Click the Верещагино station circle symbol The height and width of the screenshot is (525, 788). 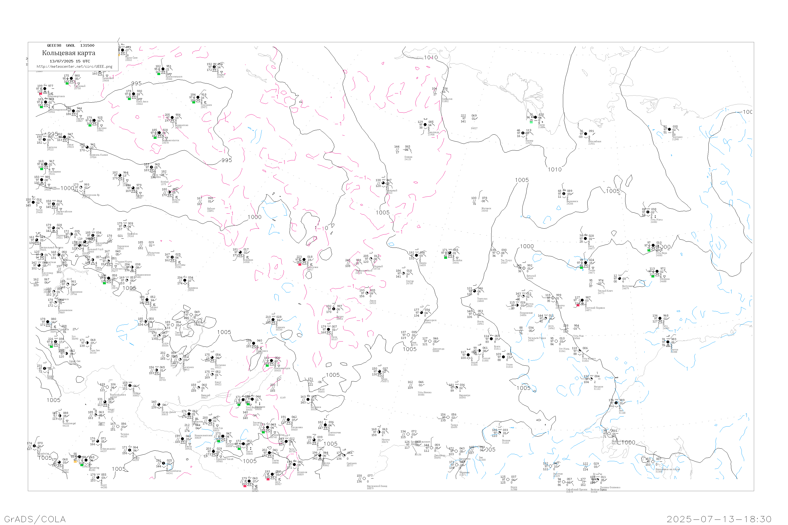172,118
